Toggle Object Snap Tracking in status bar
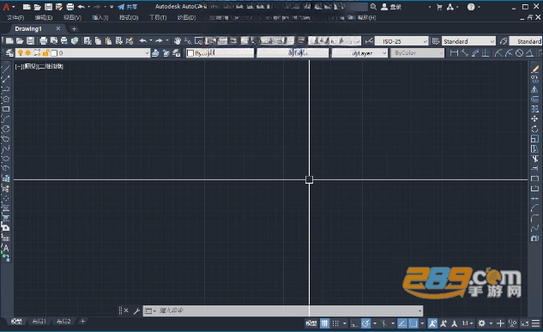This screenshot has height=332, width=543. point(402,323)
